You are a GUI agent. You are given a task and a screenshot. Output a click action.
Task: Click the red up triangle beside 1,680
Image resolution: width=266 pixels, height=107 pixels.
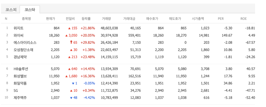tap(67, 76)
